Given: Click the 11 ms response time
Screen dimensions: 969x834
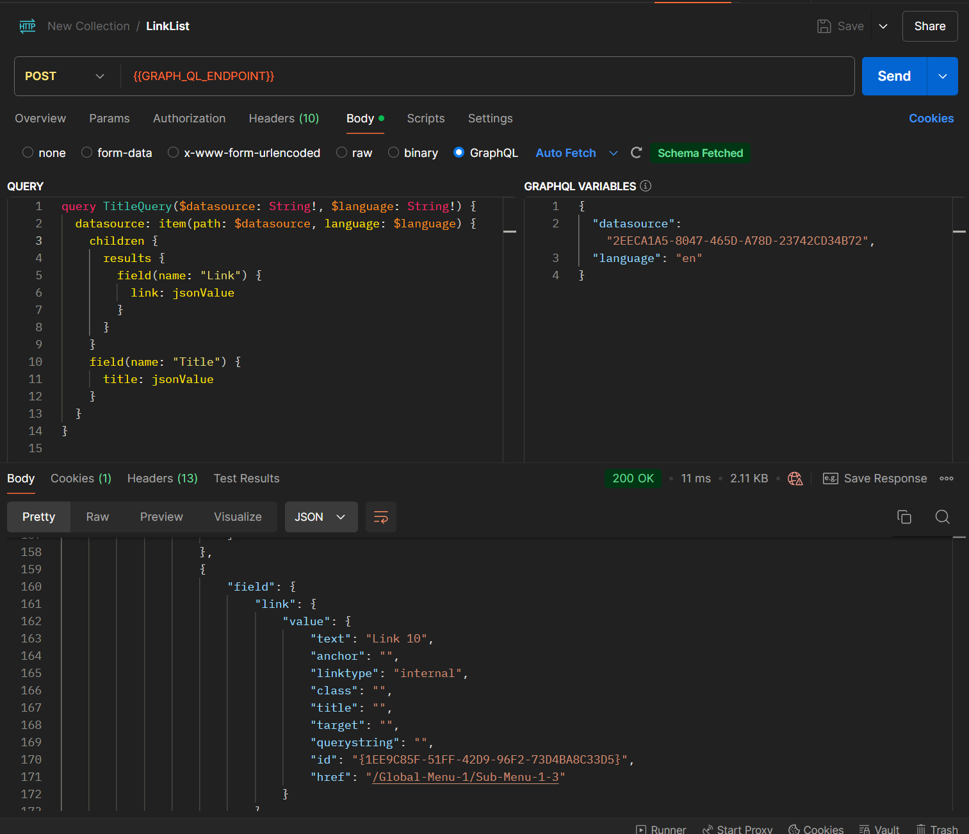Looking at the screenshot, I should pyautogui.click(x=696, y=478).
